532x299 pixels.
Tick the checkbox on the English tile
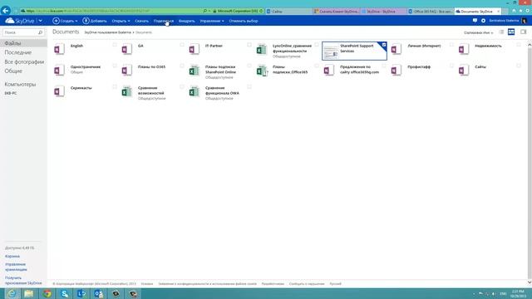[115, 45]
